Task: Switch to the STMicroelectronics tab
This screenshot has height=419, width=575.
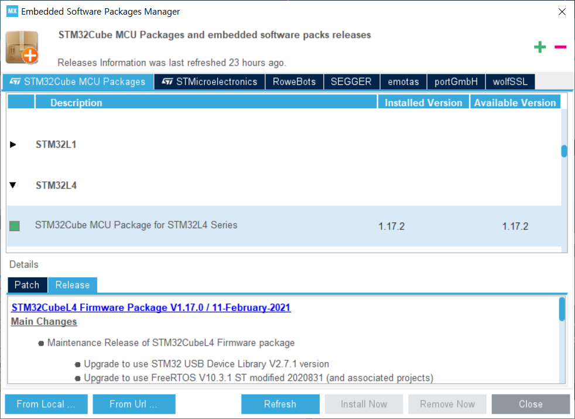Action: click(210, 82)
